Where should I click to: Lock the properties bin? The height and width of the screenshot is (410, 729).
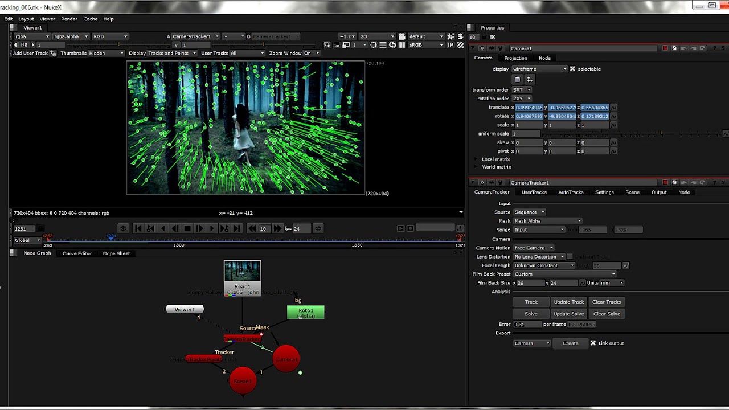tap(484, 37)
